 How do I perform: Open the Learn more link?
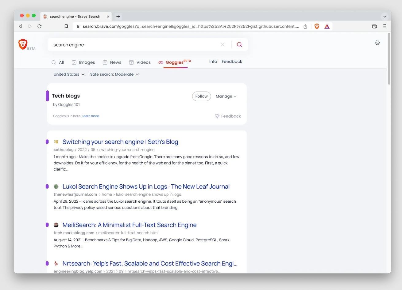click(x=90, y=116)
